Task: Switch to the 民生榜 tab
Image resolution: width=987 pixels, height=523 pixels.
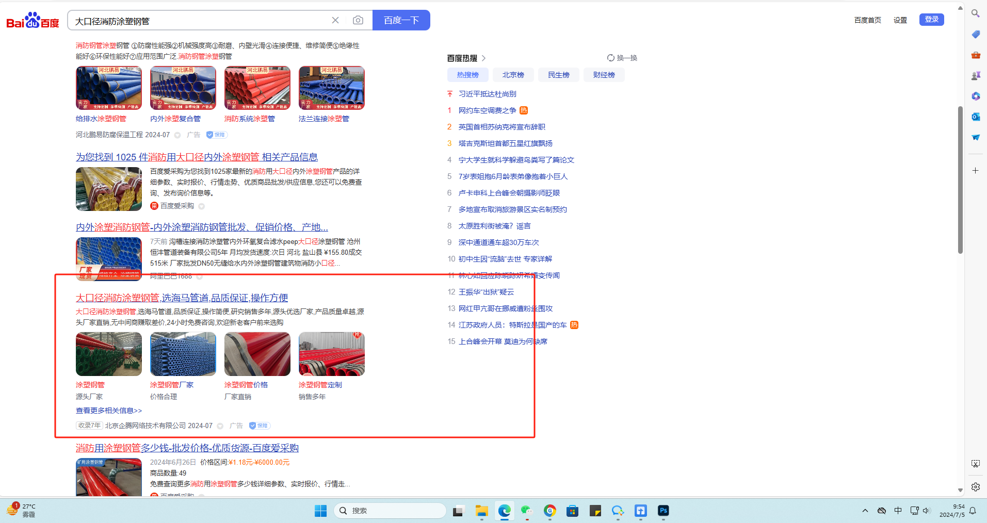Action: 558,75
